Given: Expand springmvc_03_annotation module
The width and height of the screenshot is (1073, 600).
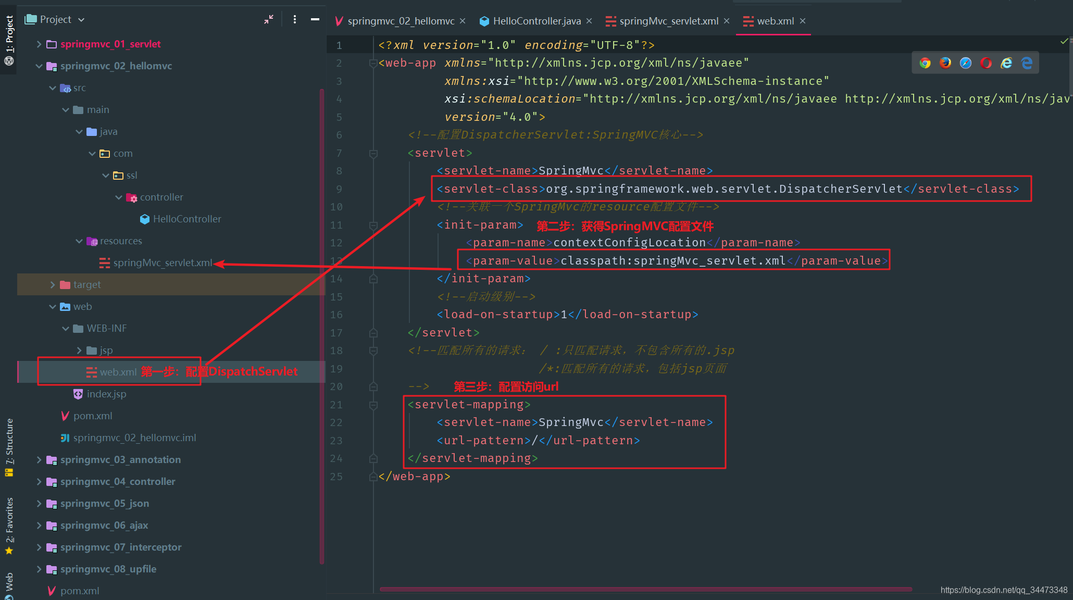Looking at the screenshot, I should click(x=39, y=460).
